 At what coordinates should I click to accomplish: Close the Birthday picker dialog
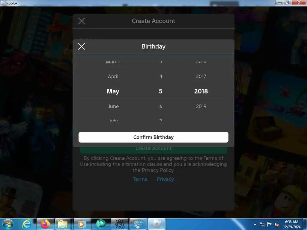(82, 46)
